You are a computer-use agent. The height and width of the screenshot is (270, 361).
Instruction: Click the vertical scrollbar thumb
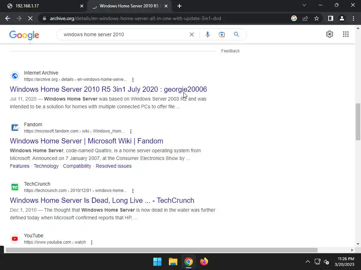(x=358, y=122)
